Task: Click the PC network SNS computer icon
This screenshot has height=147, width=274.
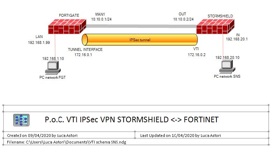Action: 227,67
